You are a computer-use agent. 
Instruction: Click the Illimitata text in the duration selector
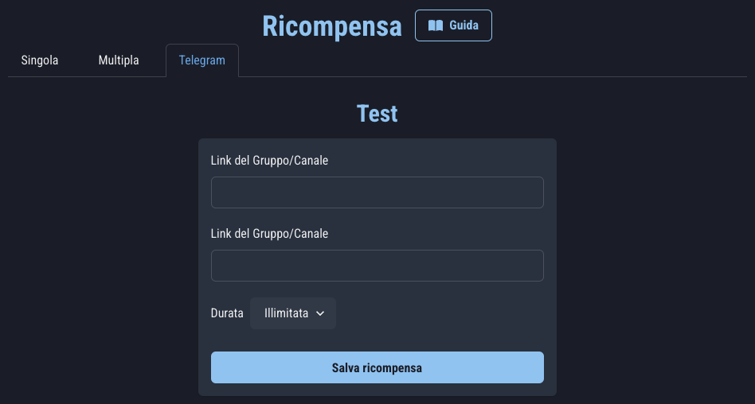coord(286,313)
